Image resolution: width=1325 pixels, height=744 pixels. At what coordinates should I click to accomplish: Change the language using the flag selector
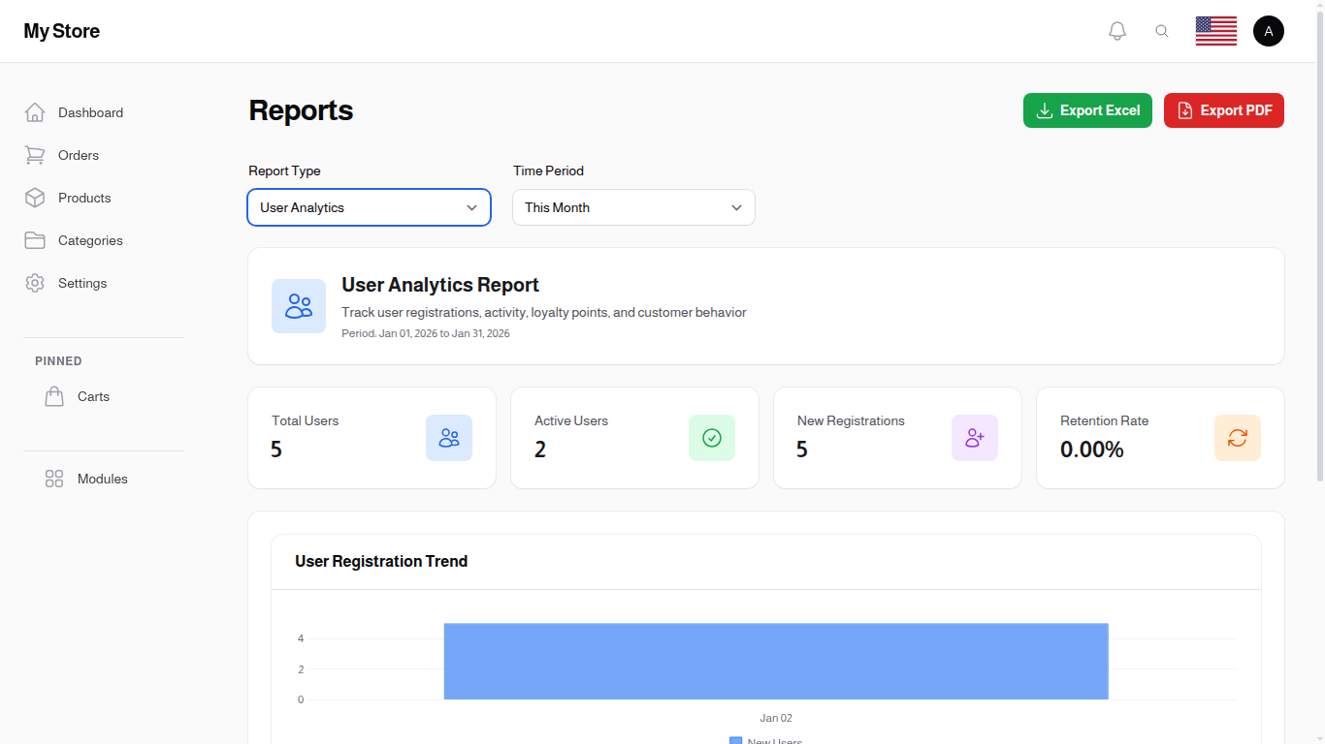[x=1215, y=30]
